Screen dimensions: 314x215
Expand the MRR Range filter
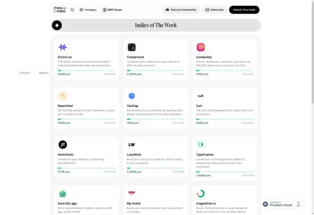(x=112, y=10)
